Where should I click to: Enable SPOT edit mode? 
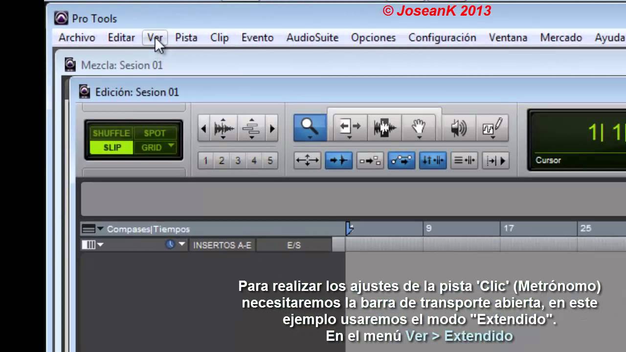(x=155, y=133)
